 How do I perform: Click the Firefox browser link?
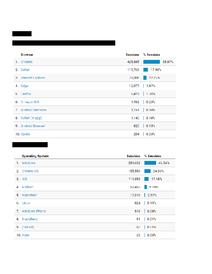[26, 94]
